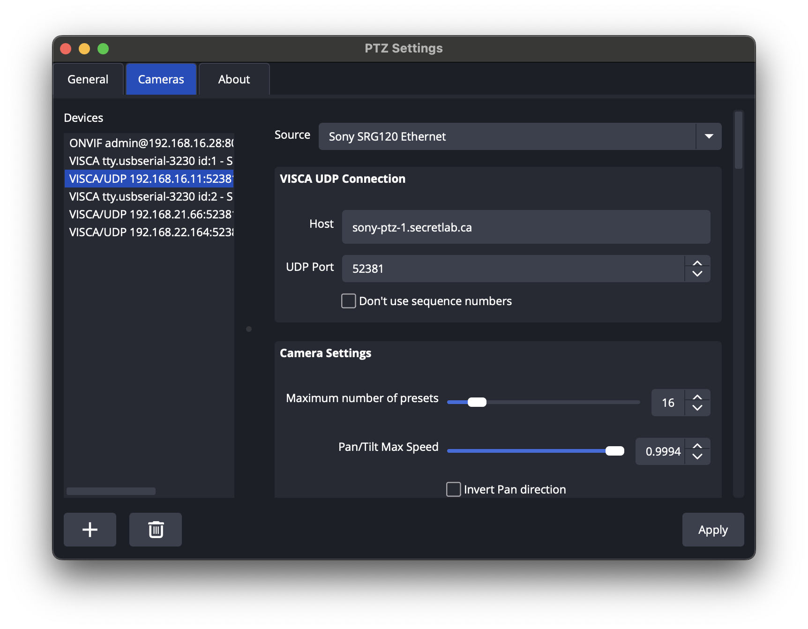Viewport: 808px width, 629px height.
Task: Enable Don't use sequence numbers
Action: pos(348,301)
